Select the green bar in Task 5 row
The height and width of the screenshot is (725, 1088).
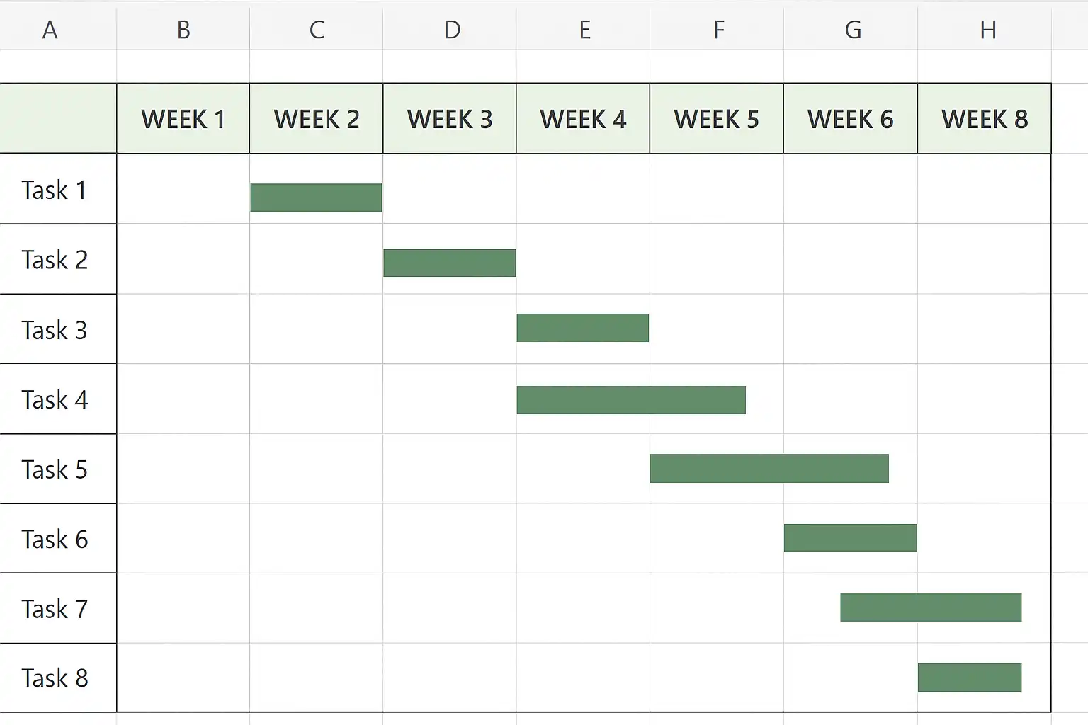click(769, 469)
